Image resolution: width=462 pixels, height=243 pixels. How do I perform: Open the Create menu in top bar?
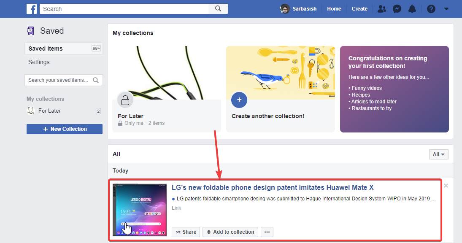point(359,9)
